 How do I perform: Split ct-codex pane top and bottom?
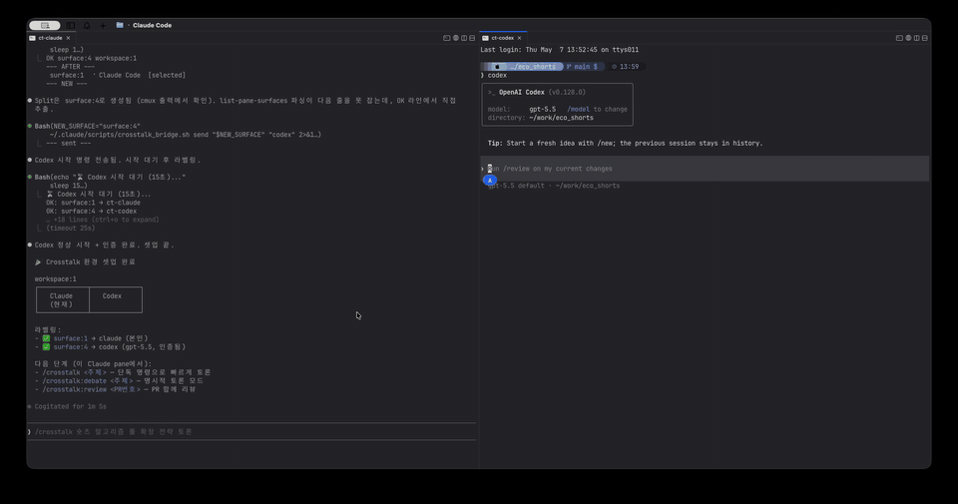(x=924, y=38)
